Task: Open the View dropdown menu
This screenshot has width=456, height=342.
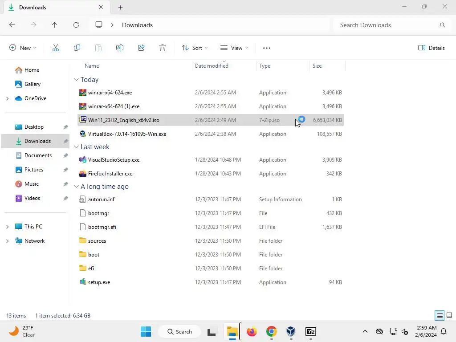Action: point(234,48)
